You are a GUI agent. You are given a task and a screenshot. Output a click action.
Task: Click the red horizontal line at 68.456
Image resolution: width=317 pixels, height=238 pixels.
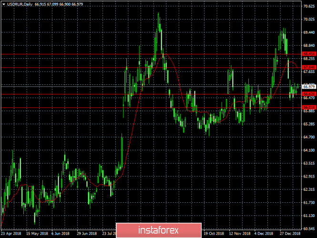(x=151, y=54)
